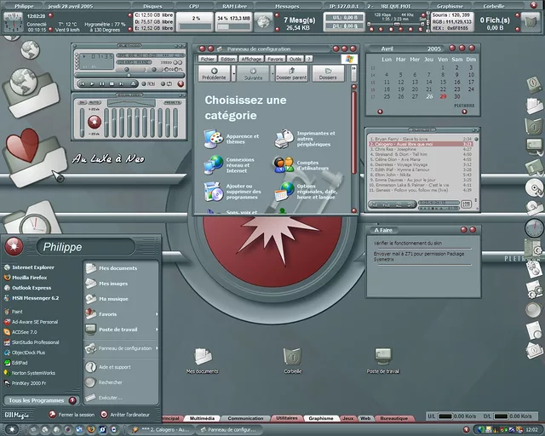
Task: Toggle the red equalizer power button
Action: point(95,122)
